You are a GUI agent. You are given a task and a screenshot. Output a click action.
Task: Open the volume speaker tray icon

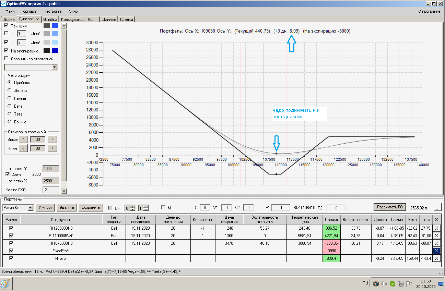pos(384,284)
